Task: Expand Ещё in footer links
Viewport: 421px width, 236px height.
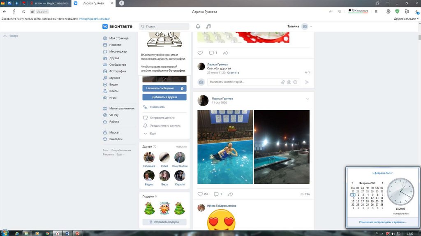Action: [x=120, y=155]
